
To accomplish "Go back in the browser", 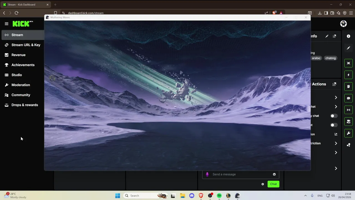I will click(x=4, y=13).
